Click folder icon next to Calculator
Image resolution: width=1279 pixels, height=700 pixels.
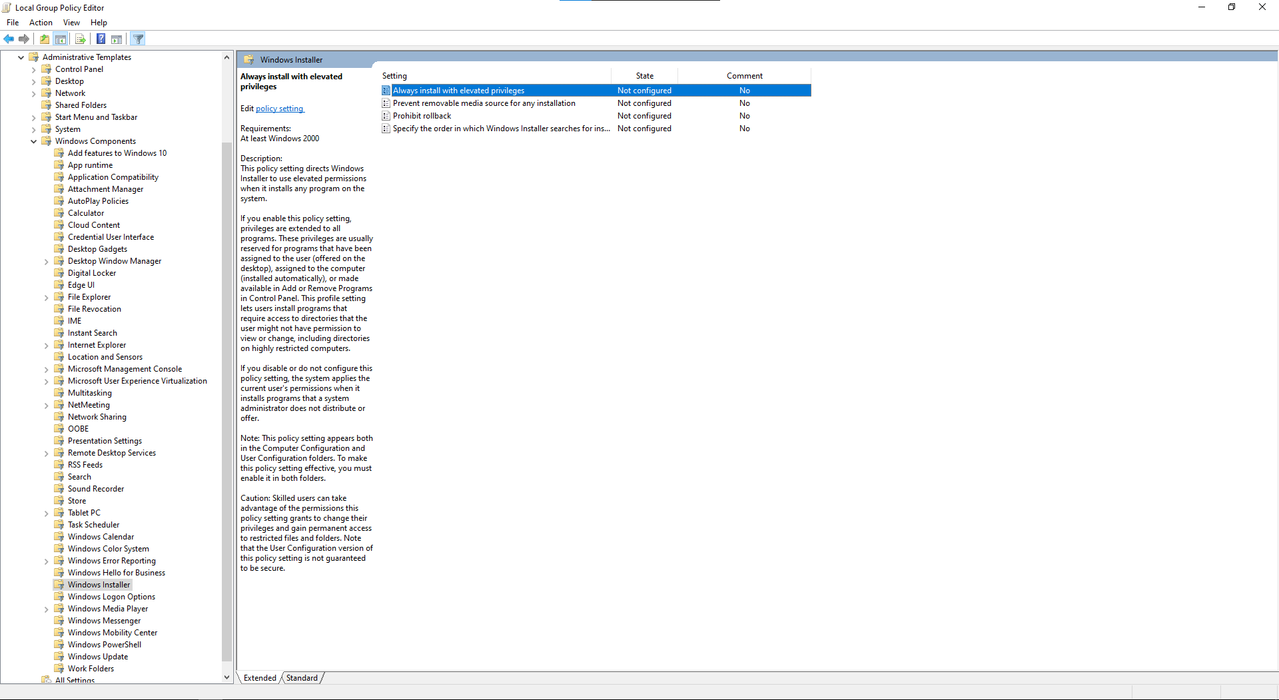59,213
